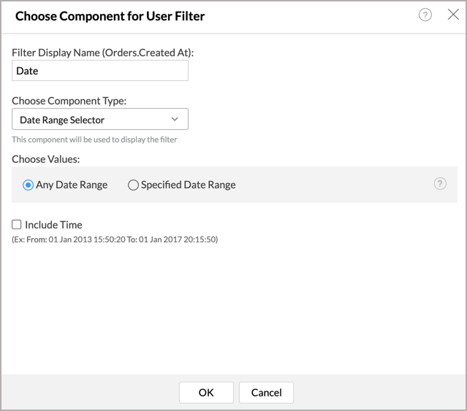467x411 pixels.
Task: Click the chevron arrow of the component type dropdown
Action: pos(175,120)
